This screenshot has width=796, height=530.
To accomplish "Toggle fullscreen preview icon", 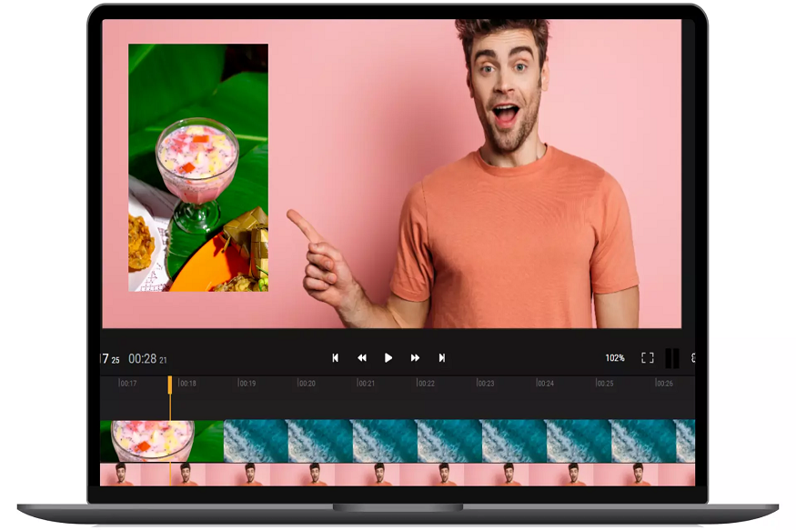I will (647, 358).
